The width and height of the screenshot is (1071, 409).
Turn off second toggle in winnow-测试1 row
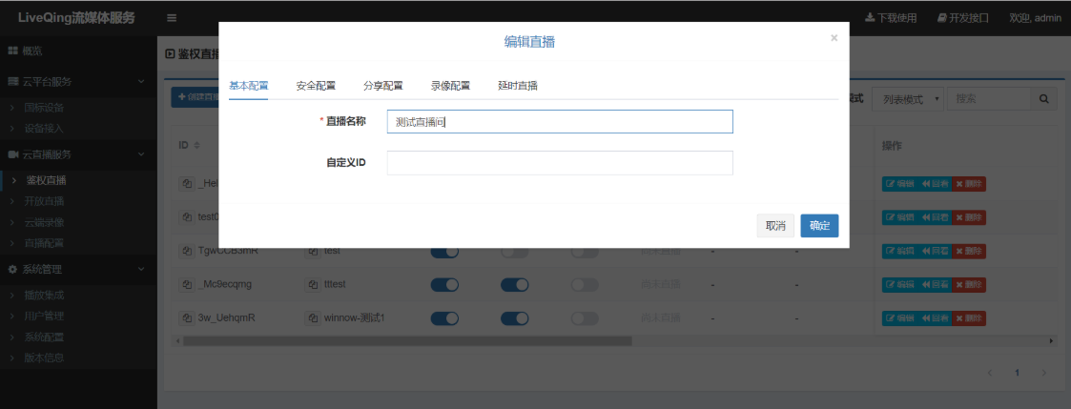point(515,318)
